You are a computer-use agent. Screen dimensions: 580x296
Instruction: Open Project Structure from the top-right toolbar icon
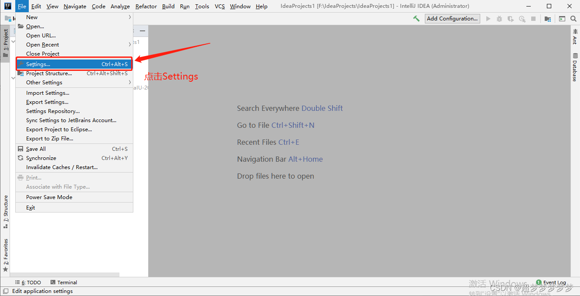pos(548,19)
